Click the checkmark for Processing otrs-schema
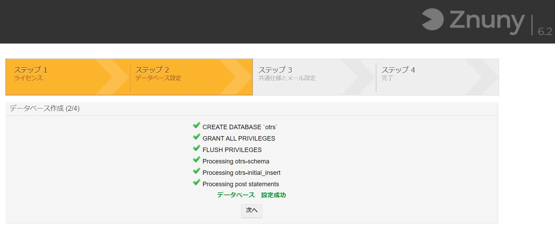Image resolution: width=555 pixels, height=227 pixels. (197, 159)
